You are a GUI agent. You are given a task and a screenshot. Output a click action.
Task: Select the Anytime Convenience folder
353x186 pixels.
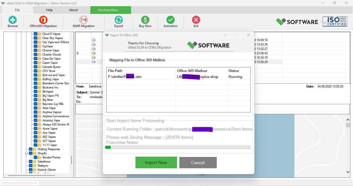coord(55,116)
